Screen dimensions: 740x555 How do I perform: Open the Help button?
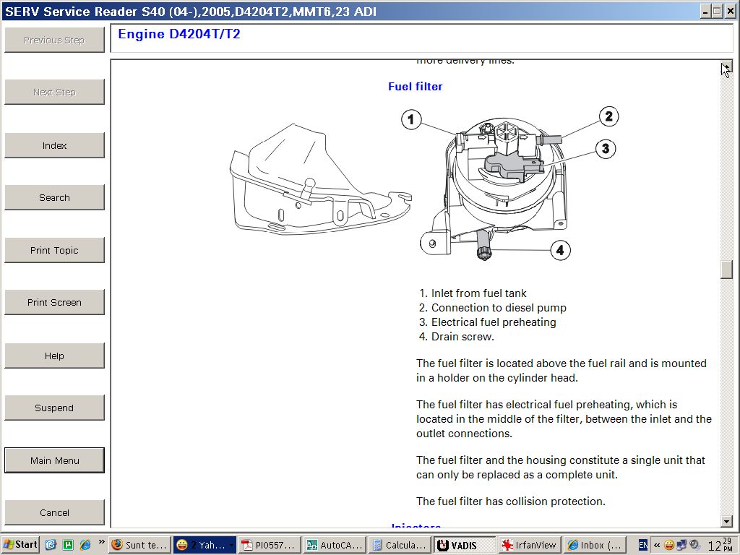[54, 356]
